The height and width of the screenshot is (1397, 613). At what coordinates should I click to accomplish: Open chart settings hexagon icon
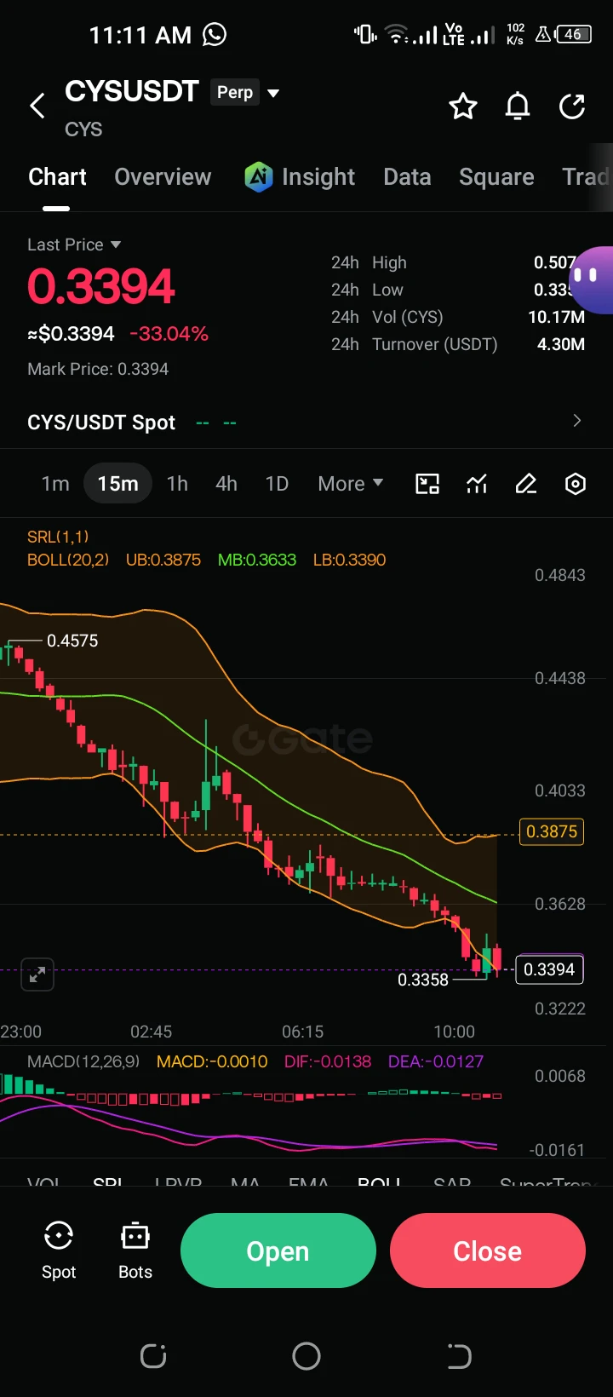pos(576,484)
